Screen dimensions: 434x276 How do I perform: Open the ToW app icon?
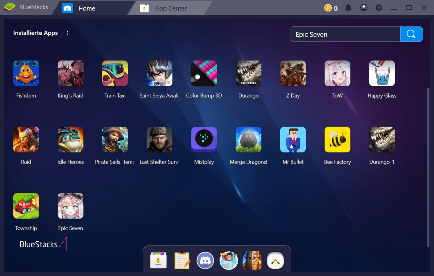point(337,73)
